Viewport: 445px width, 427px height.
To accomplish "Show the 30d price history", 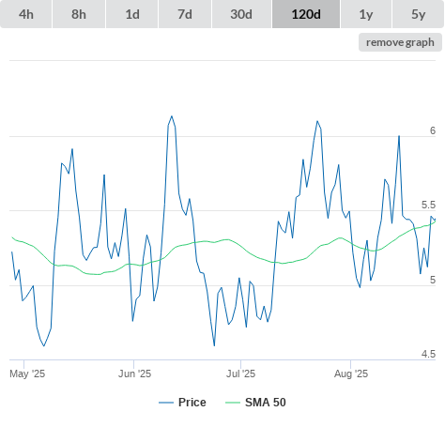I will (x=241, y=14).
